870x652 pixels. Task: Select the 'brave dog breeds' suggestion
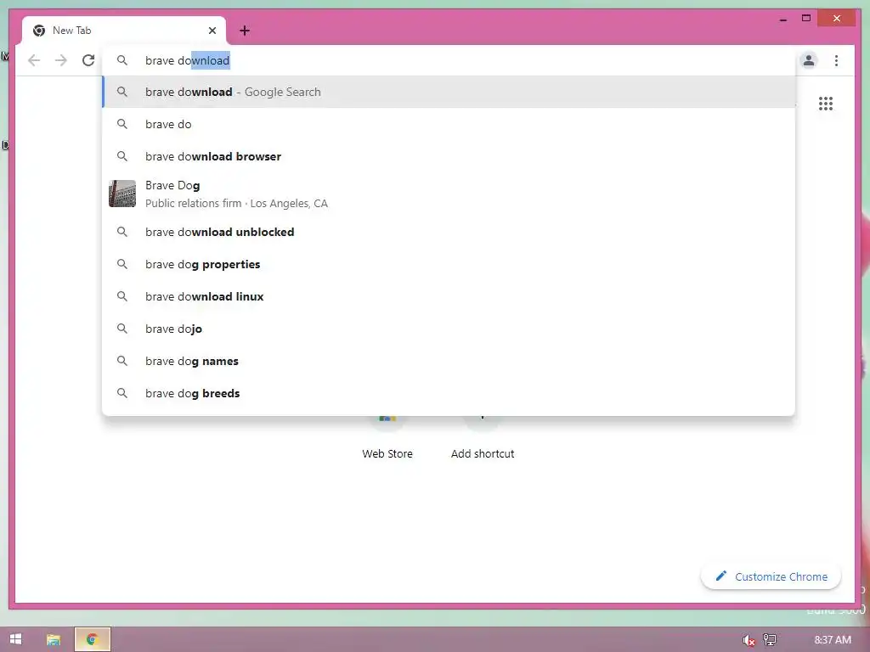tap(449, 393)
